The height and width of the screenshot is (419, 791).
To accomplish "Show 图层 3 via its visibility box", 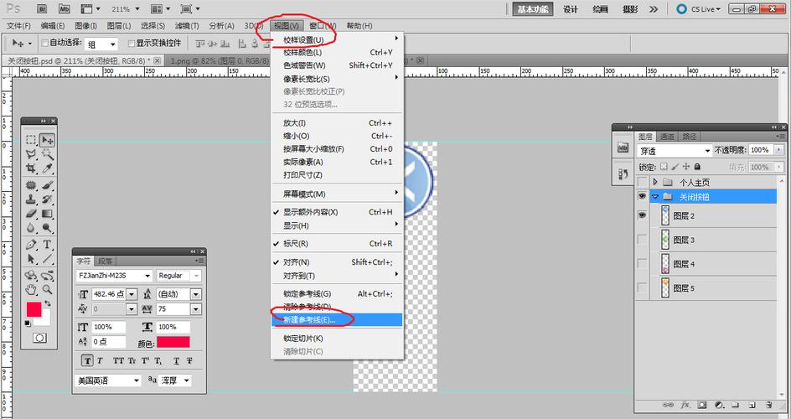I will click(x=642, y=240).
